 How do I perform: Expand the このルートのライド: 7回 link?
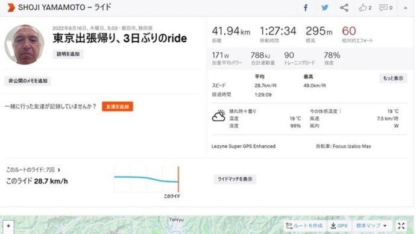click(x=33, y=170)
